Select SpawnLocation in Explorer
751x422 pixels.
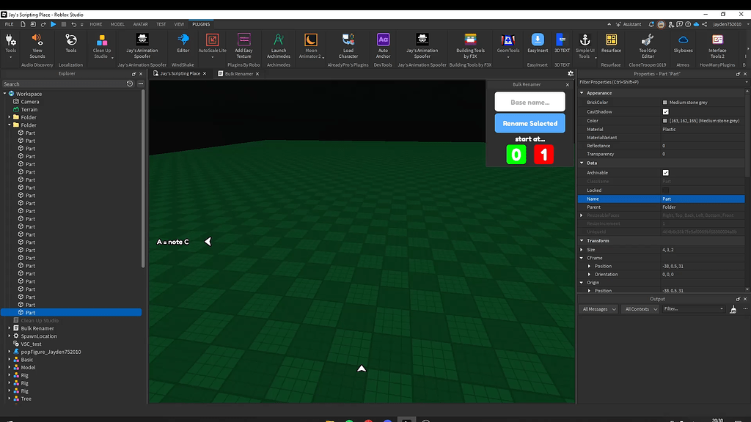click(x=39, y=336)
